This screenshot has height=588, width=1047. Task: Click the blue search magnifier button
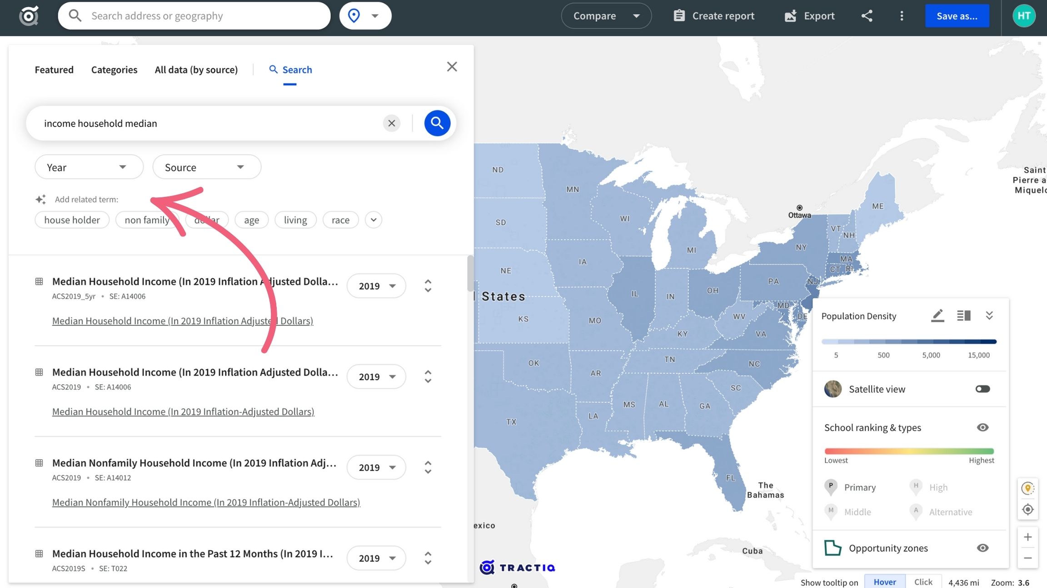(x=437, y=123)
